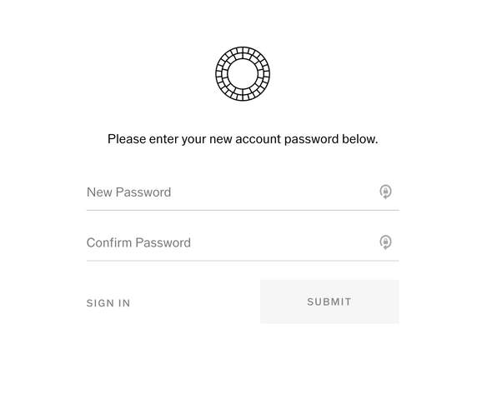The width and height of the screenshot is (502, 404).
Task: Select the ring-shaped logo at the top
Action: point(243,74)
